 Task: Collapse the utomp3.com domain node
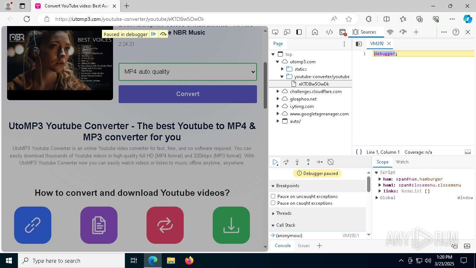point(277,62)
